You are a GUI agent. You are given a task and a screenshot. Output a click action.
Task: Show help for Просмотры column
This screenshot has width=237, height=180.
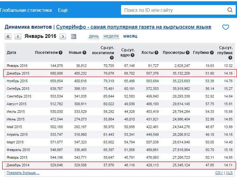click(188, 53)
